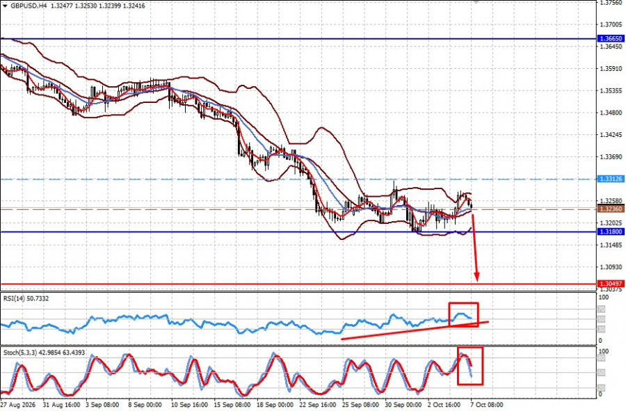The width and height of the screenshot is (626, 411).
Task: Click the 8 Sep 00:00 time label
Action: 145,405
